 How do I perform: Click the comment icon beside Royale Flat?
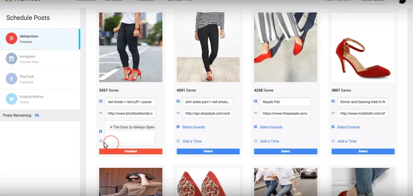pyautogui.click(x=256, y=101)
